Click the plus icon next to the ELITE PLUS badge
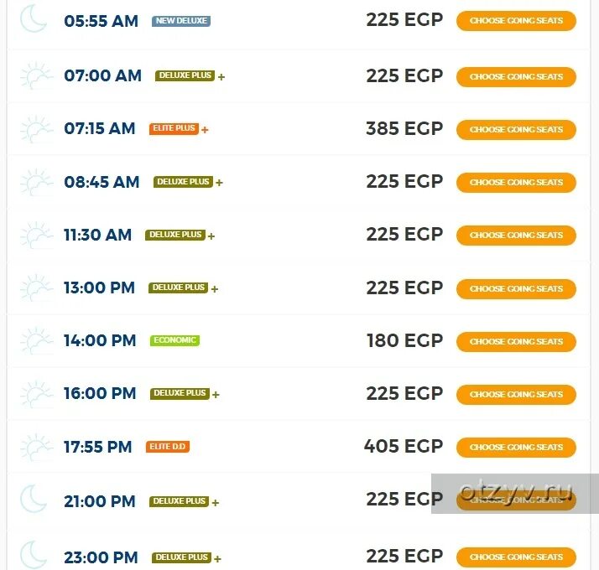Screen dimensions: 599x570 tap(205, 130)
